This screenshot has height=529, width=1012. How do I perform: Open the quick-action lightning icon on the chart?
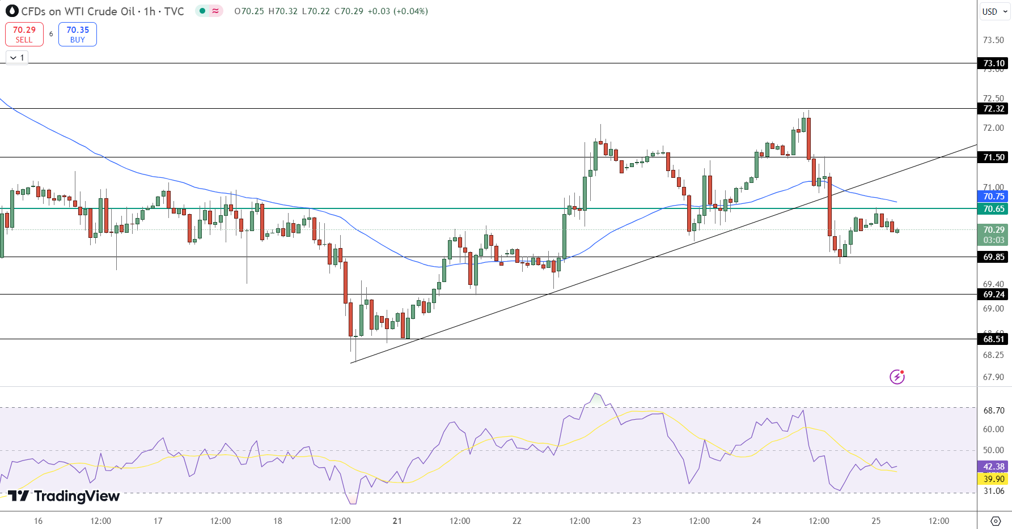pyautogui.click(x=897, y=377)
